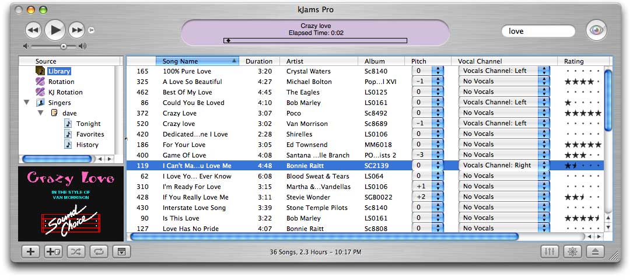The width and height of the screenshot is (633, 280).
Task: Open vocal channel dropdown for 100% Pure Love
Action: [x=504, y=71]
